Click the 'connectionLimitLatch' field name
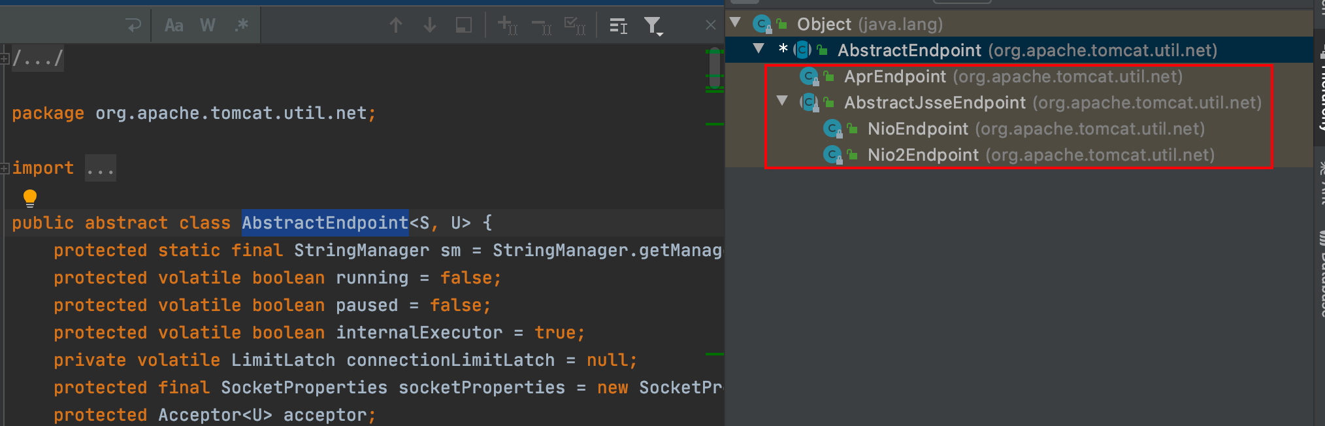This screenshot has height=426, width=1325. (451, 361)
